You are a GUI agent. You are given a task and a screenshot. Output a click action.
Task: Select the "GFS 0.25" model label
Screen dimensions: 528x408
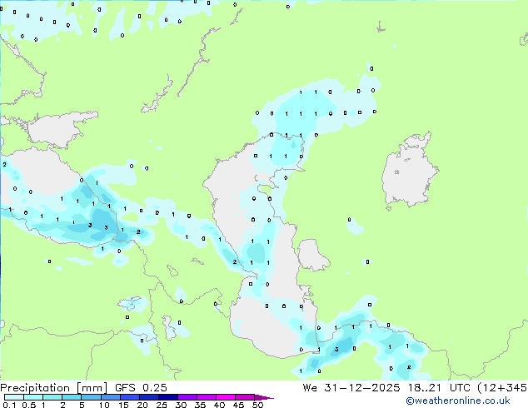141,387
